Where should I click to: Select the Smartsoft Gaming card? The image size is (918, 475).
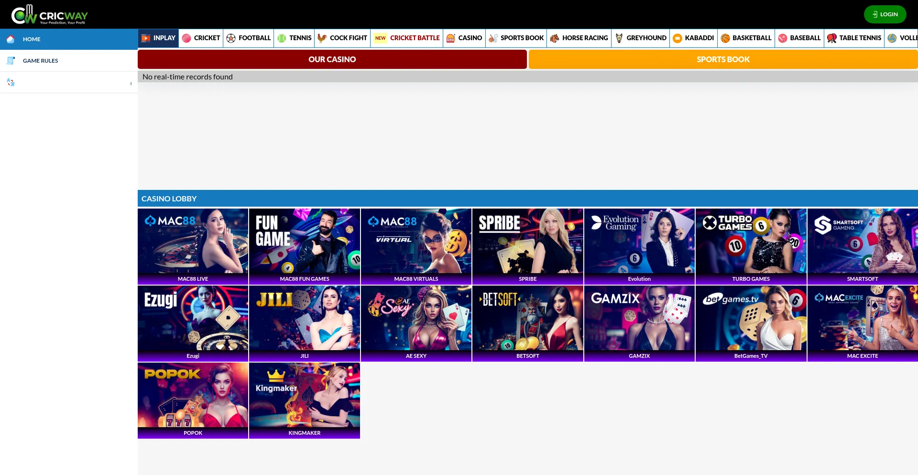863,246
